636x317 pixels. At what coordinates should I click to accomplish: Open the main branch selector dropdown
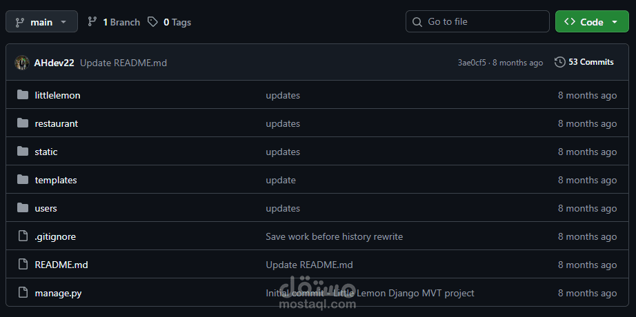coord(42,21)
